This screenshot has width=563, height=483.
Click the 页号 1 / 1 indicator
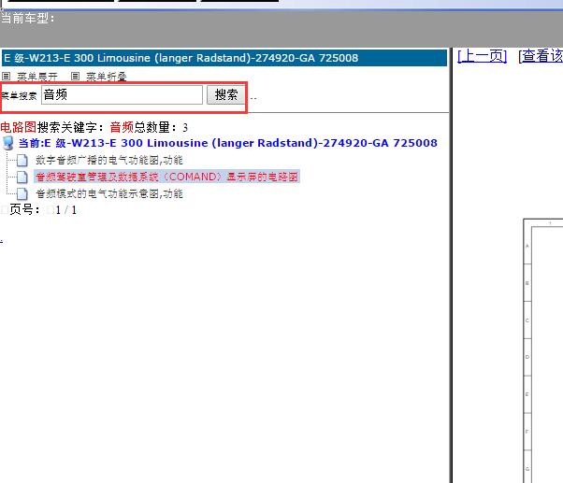pos(43,210)
